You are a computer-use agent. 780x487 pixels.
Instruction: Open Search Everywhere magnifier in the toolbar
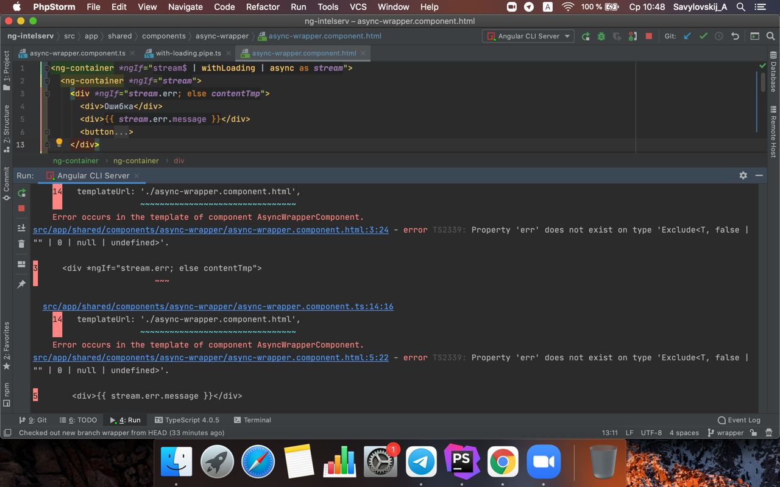(771, 36)
